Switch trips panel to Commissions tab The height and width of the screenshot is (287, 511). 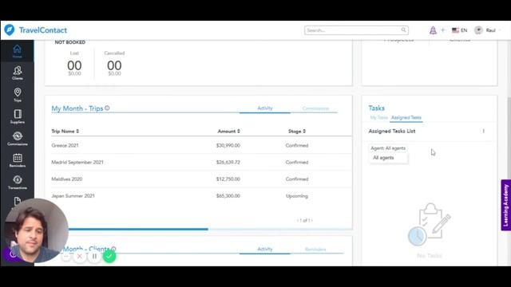[315, 108]
